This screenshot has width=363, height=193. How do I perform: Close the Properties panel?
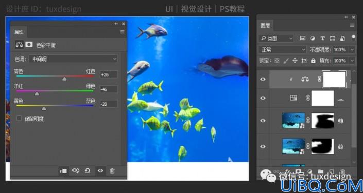124,24
